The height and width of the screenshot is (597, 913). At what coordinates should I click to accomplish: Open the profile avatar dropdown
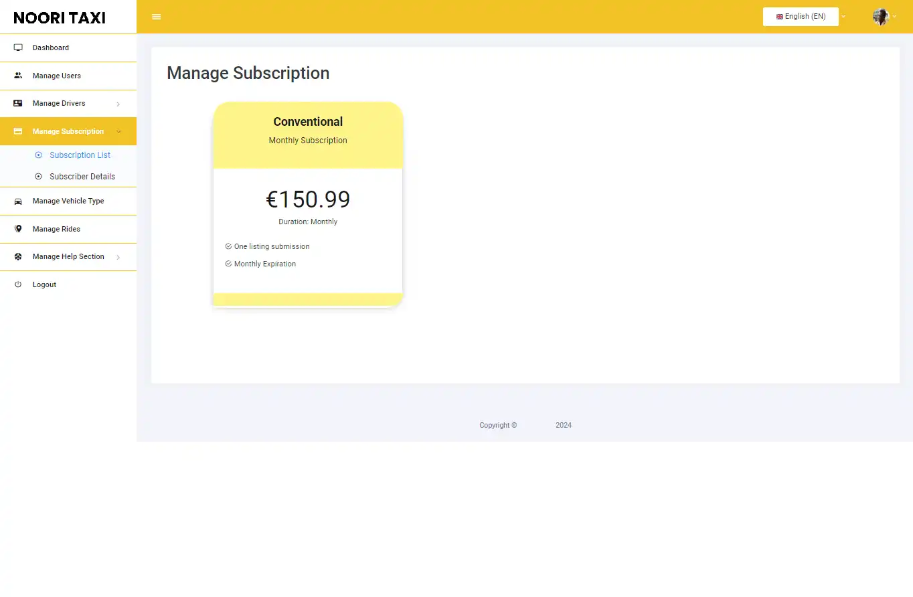(880, 16)
